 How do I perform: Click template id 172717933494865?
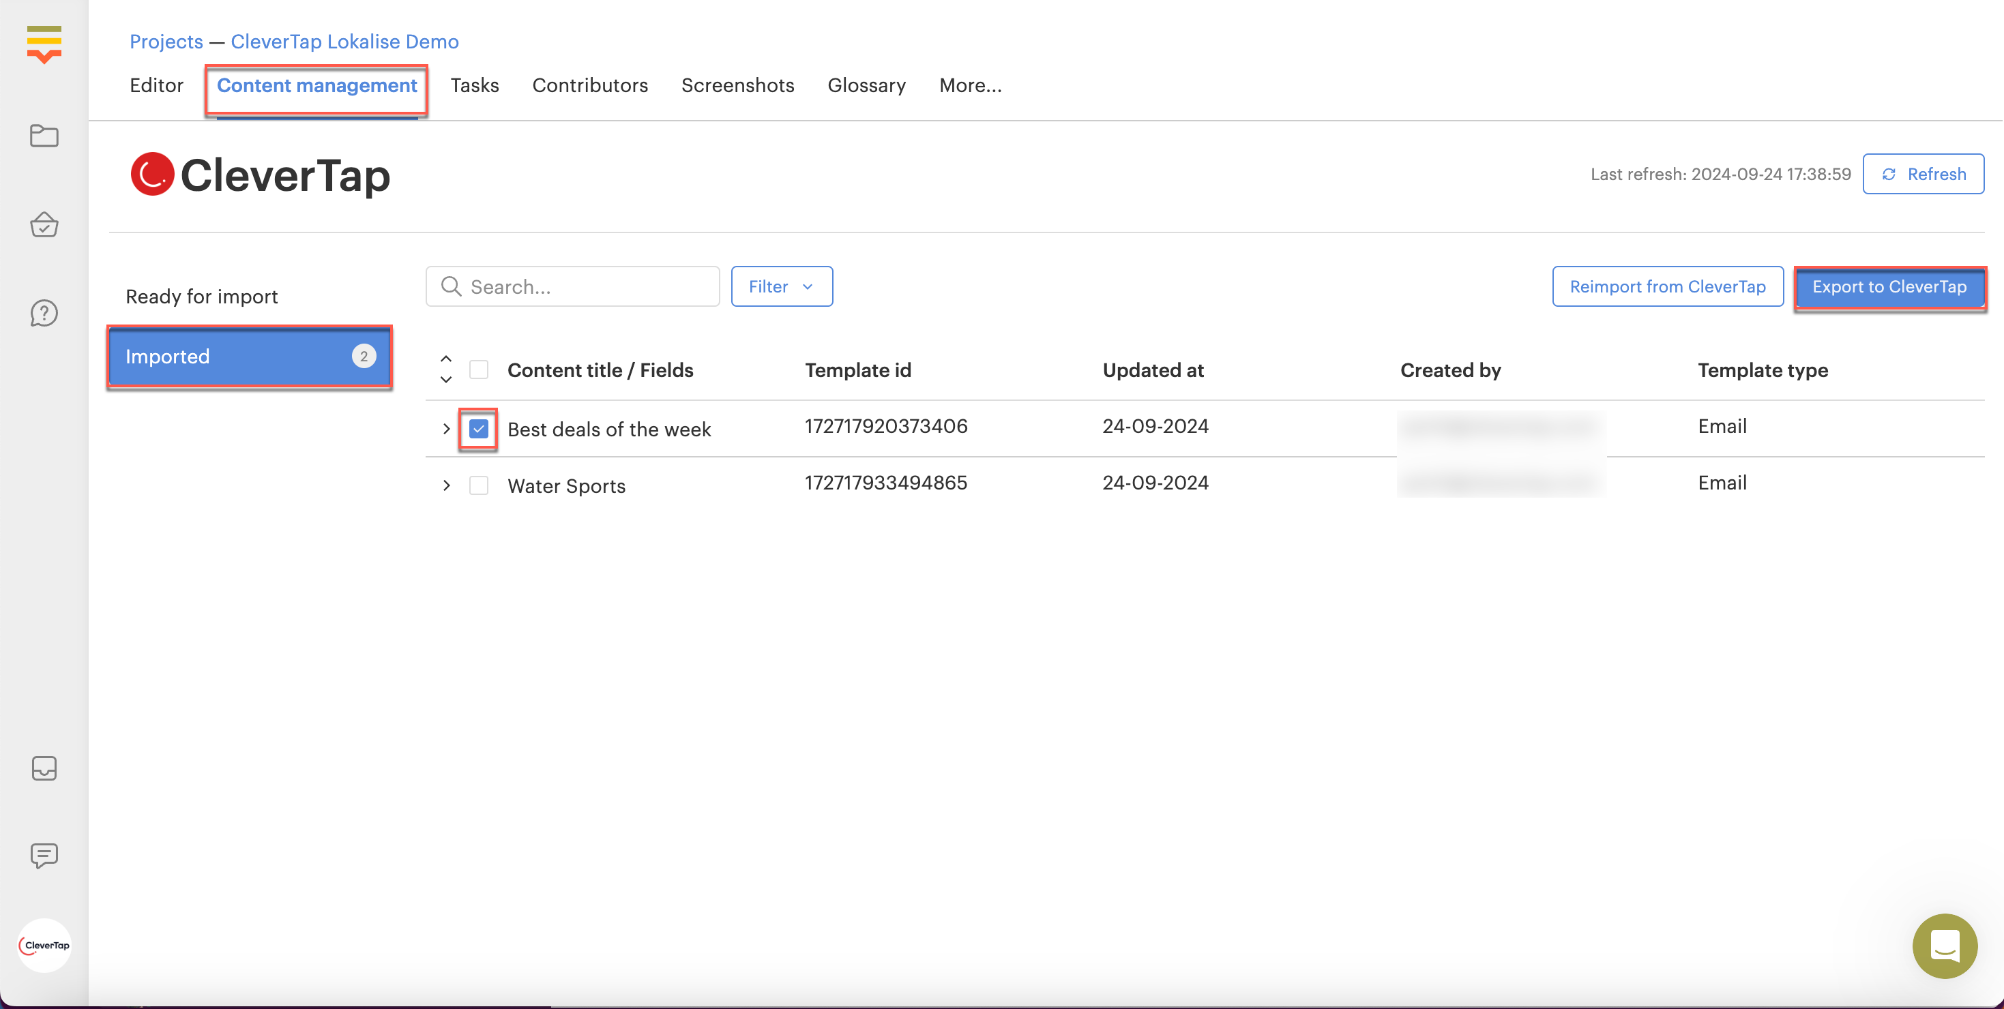(886, 483)
